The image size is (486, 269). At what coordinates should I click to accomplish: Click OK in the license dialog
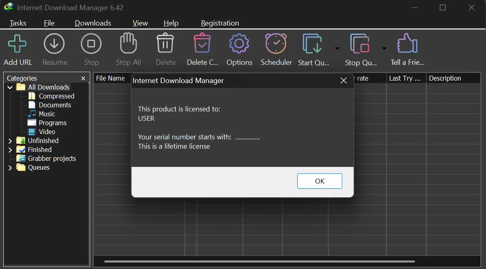[320, 181]
